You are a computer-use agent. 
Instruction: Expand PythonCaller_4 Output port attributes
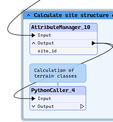(x=34, y=106)
